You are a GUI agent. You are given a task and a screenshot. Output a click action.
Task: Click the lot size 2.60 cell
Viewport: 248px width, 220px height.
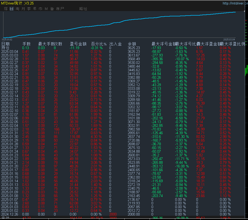pyautogui.click(x=26, y=203)
